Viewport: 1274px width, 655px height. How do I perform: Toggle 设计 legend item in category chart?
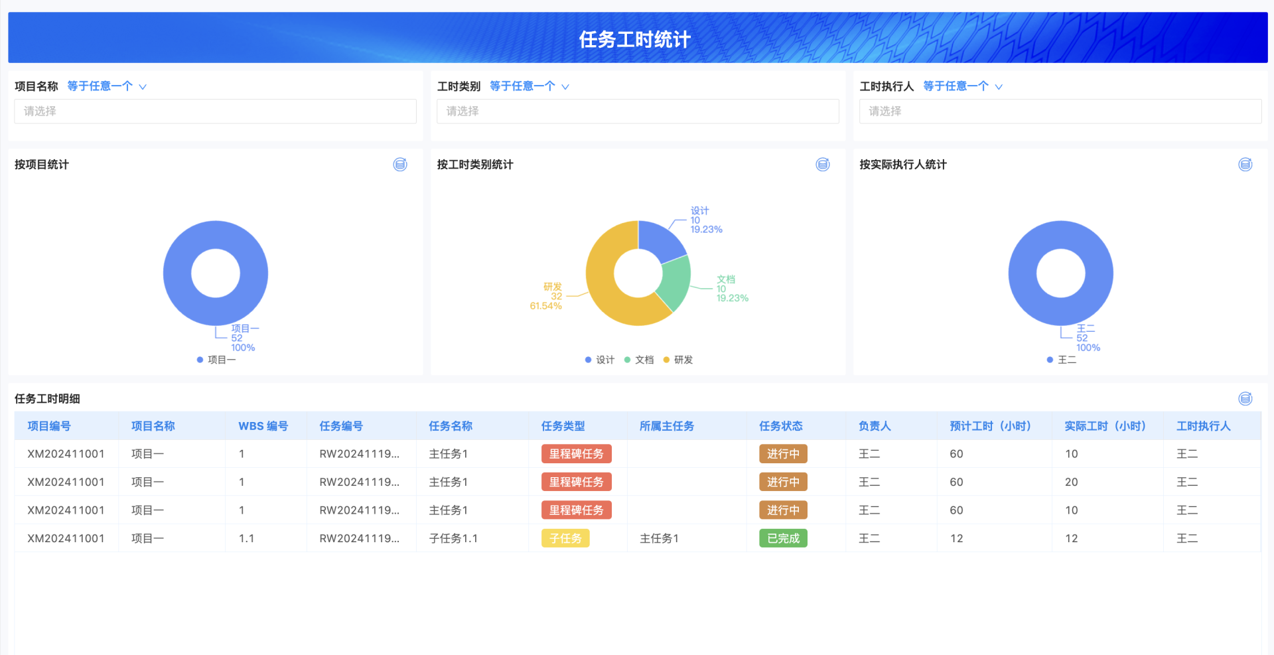coord(600,360)
